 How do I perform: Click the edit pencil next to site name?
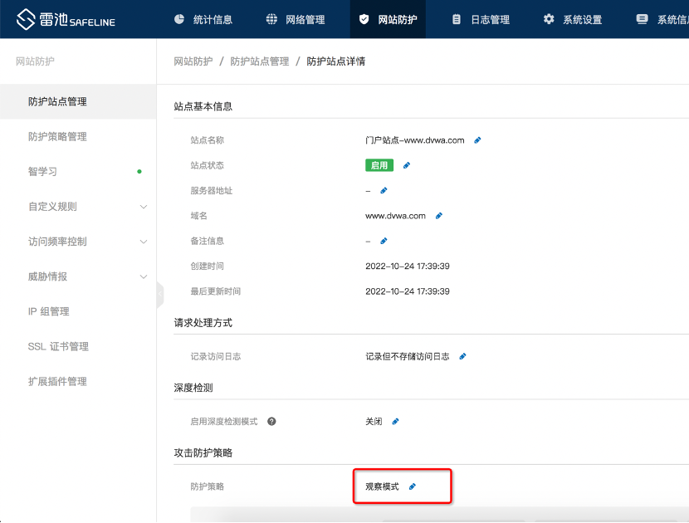click(x=477, y=140)
